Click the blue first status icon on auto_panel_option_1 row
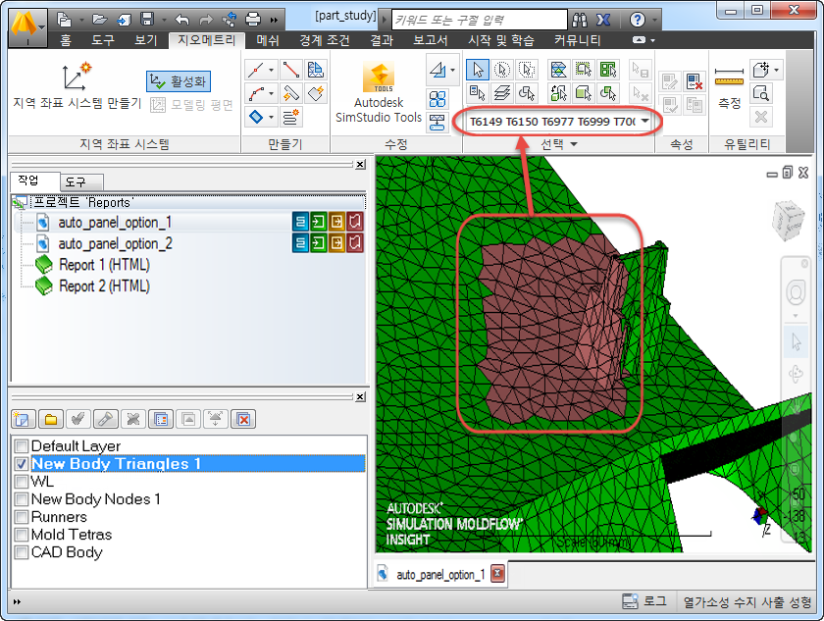Screen dimensions: 824x621 300,222
